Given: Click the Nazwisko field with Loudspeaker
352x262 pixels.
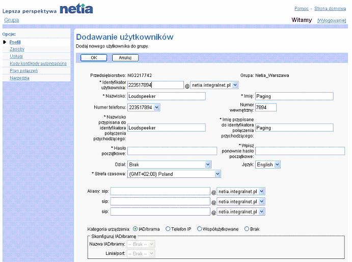Looking at the screenshot, I should pos(167,96).
